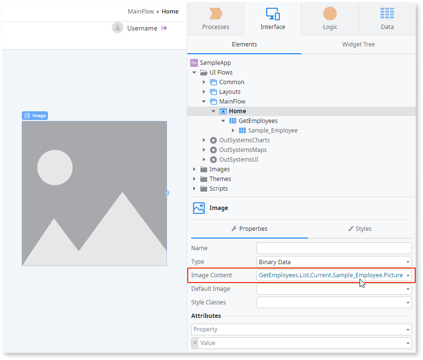Select the Sample_Employee entity
This screenshot has height=360, width=423.
(272, 130)
